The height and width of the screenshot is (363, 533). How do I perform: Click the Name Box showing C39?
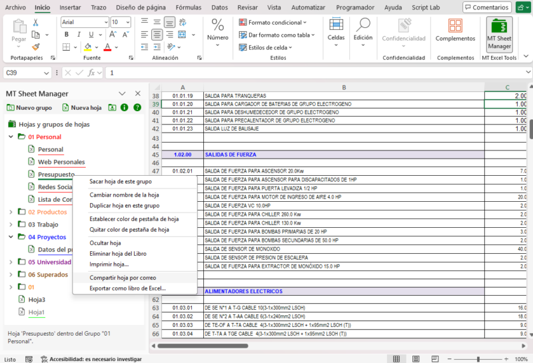point(27,73)
